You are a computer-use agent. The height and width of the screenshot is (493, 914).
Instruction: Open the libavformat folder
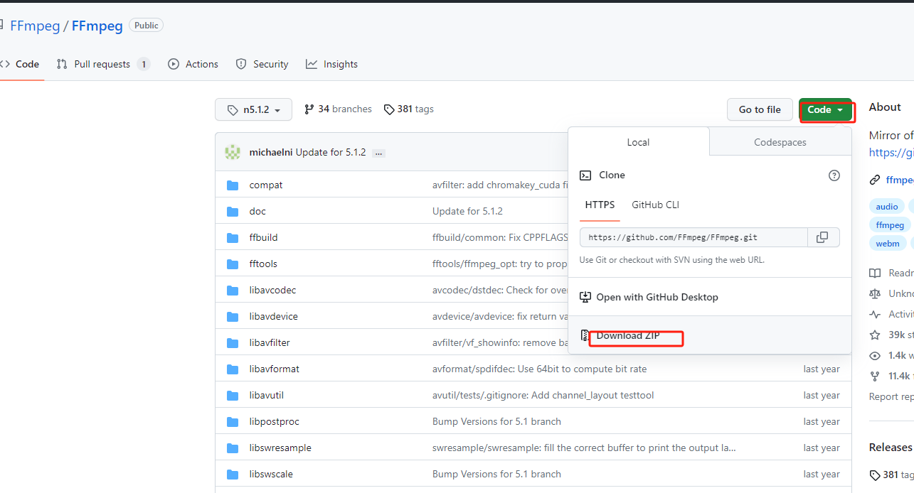click(x=275, y=369)
